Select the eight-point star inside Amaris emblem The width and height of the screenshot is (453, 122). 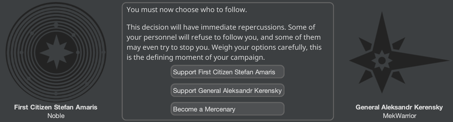pyautogui.click(x=56, y=52)
